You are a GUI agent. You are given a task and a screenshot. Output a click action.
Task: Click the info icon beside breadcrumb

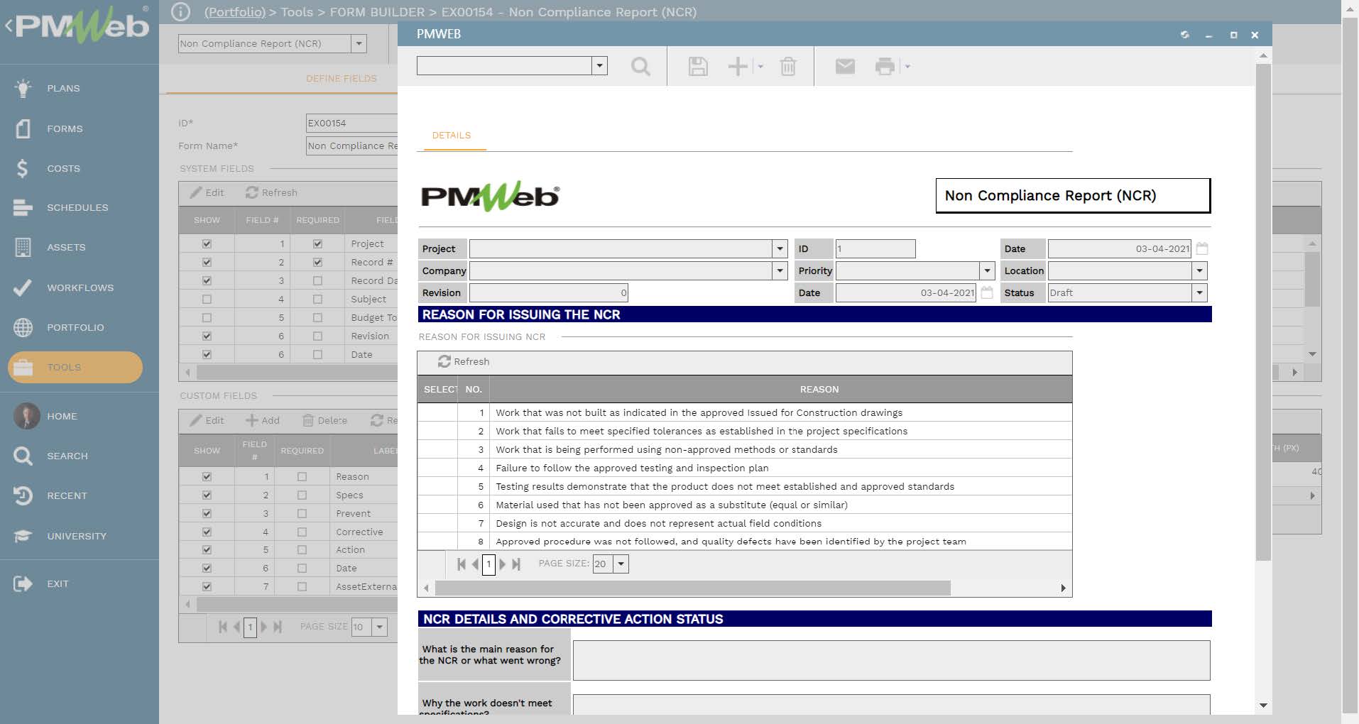(x=181, y=11)
